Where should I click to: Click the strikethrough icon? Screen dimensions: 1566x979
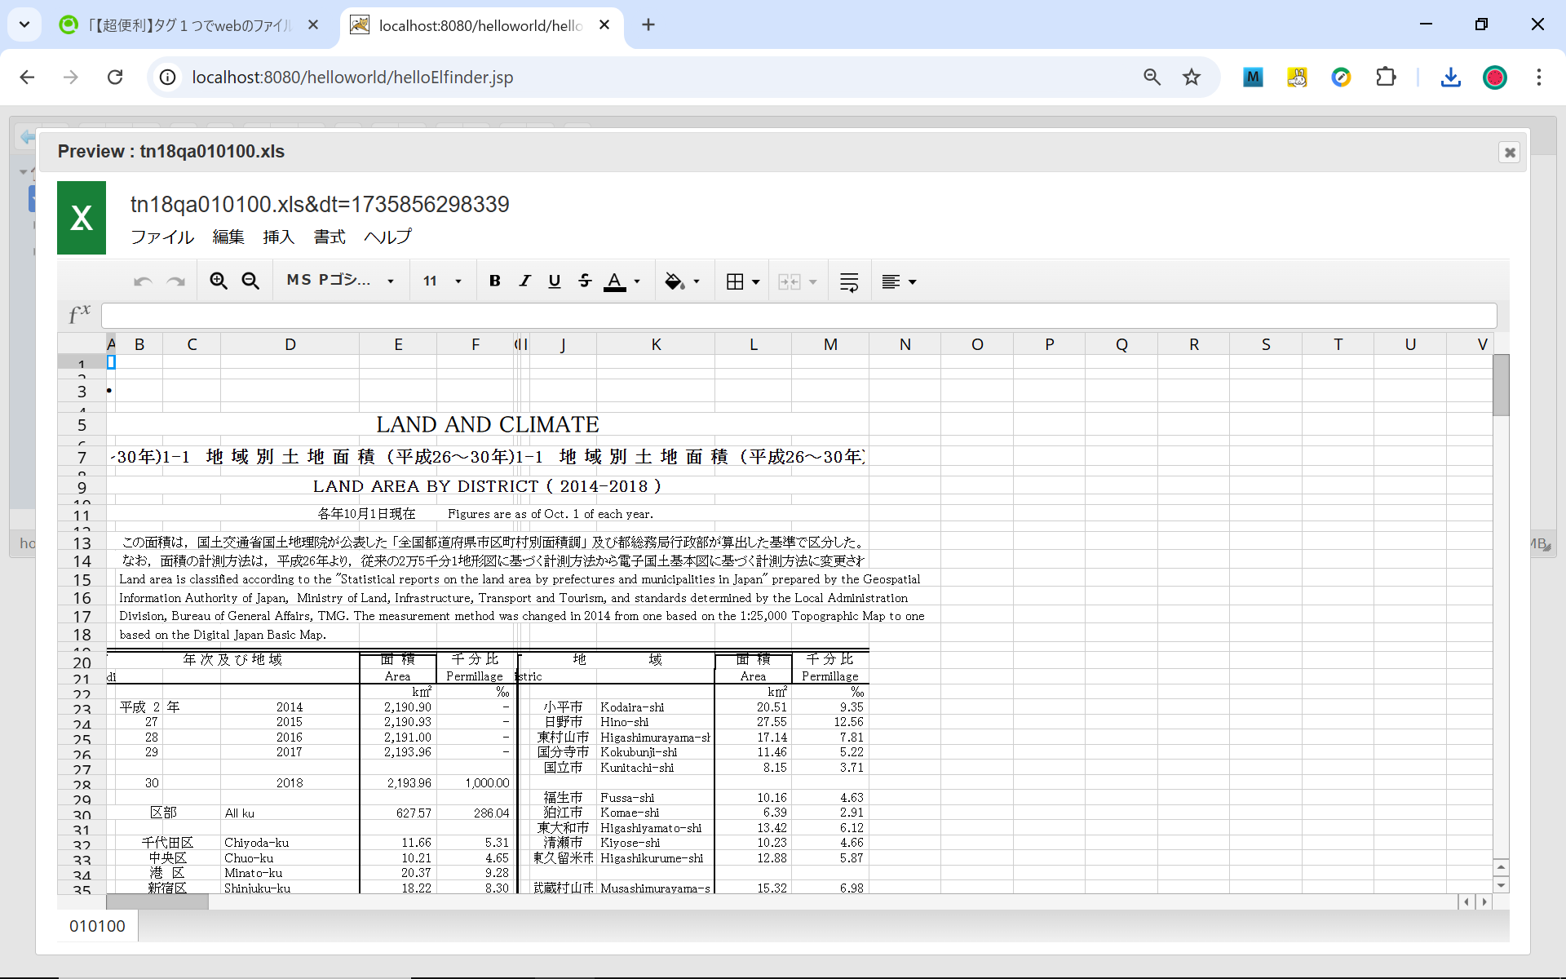tap(585, 281)
